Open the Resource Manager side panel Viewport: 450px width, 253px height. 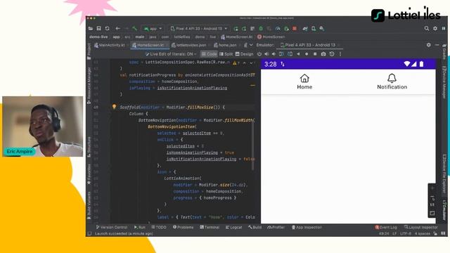89,86
